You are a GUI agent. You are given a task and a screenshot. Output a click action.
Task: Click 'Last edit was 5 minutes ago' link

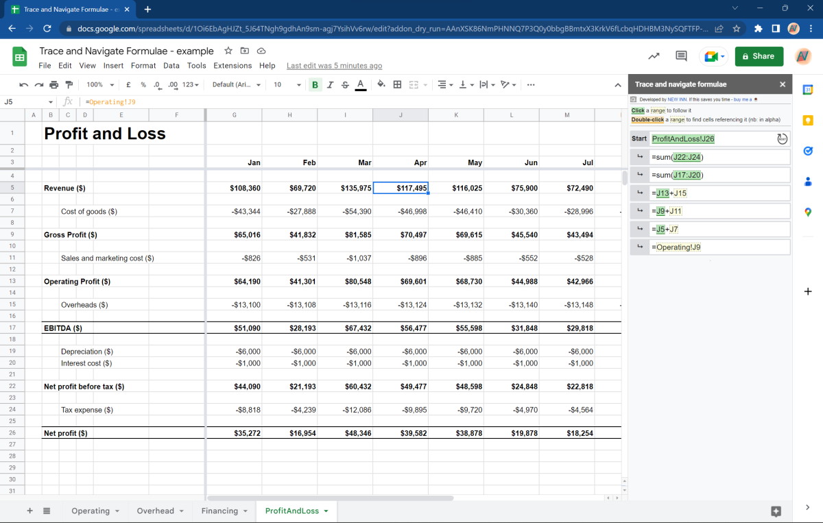[334, 66]
